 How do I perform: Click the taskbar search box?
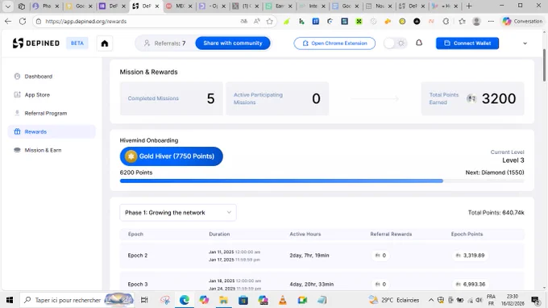click(77, 300)
